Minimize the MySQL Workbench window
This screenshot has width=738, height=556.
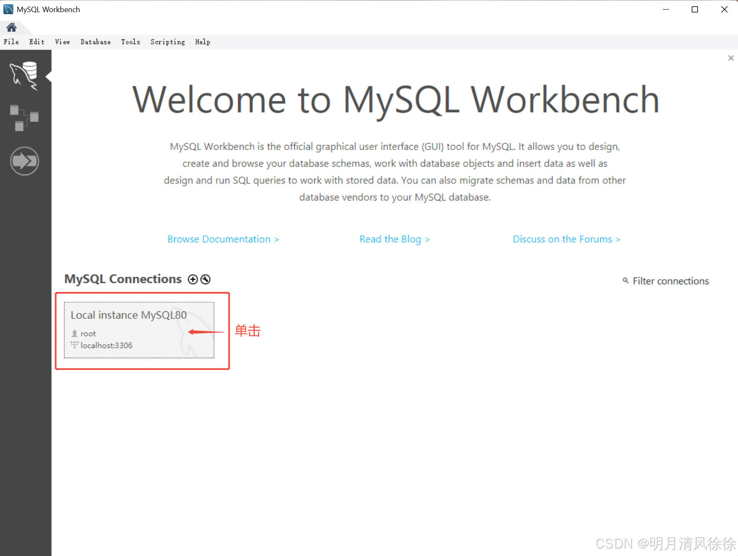tap(666, 9)
